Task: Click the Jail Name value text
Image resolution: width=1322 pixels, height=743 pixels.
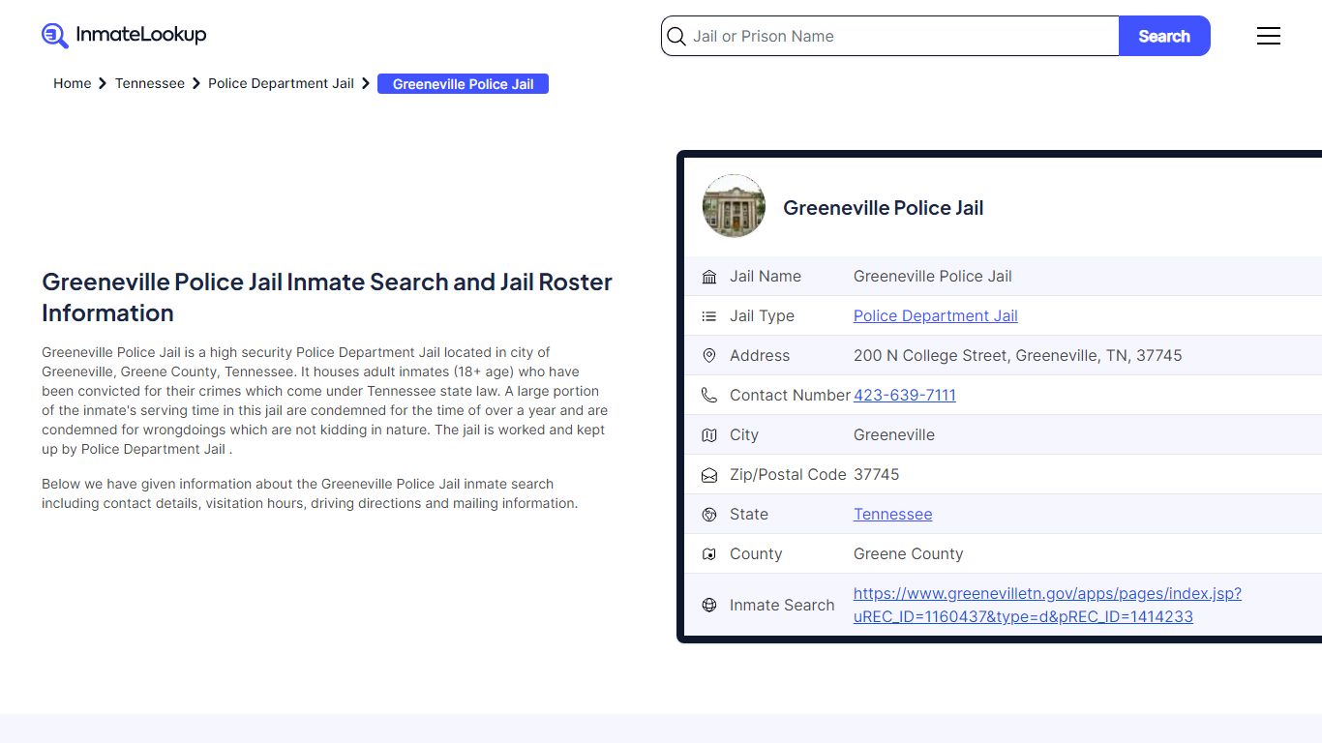Action: tap(932, 276)
